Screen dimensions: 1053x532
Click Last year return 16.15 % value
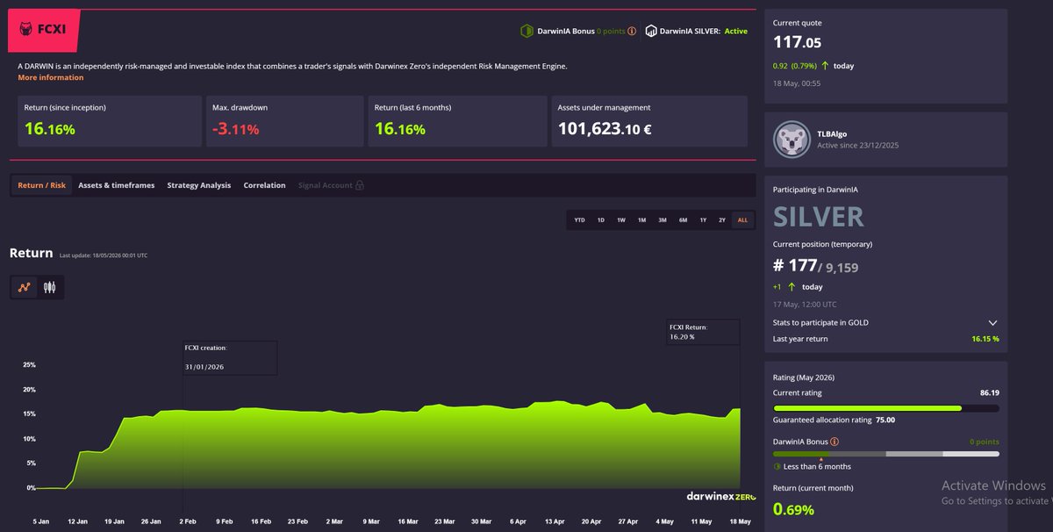click(x=985, y=339)
